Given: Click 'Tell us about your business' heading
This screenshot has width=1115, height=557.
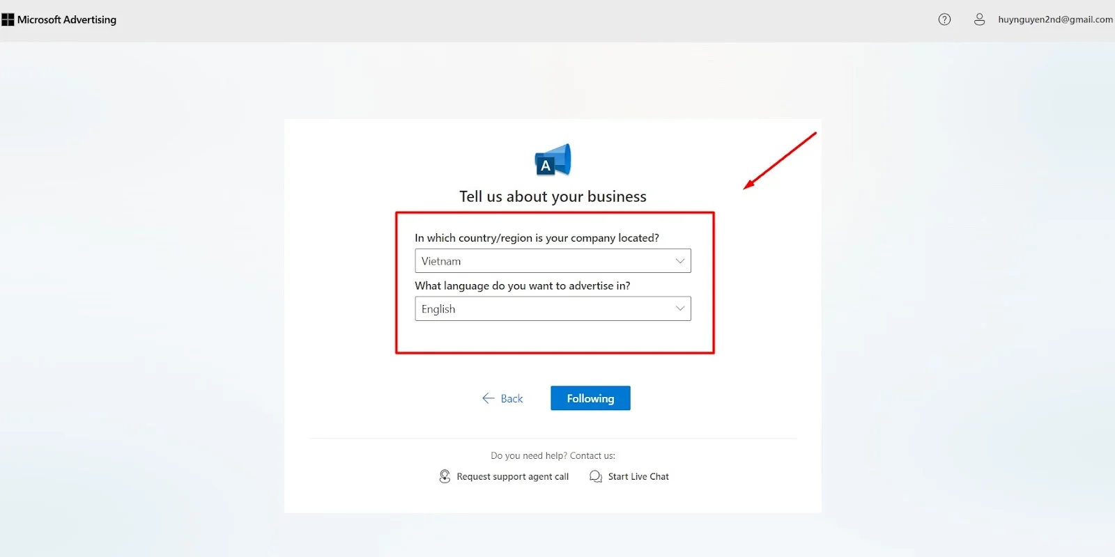Looking at the screenshot, I should (x=553, y=196).
